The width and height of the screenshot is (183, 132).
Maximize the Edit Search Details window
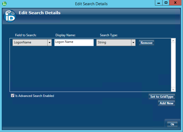coord(166,3)
